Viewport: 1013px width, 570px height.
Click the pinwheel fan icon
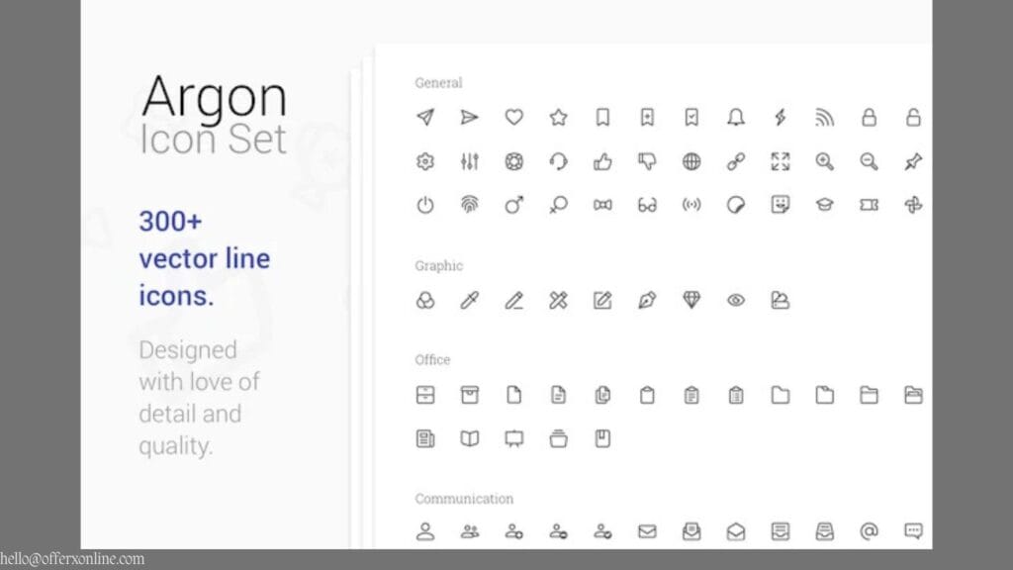[x=913, y=205]
